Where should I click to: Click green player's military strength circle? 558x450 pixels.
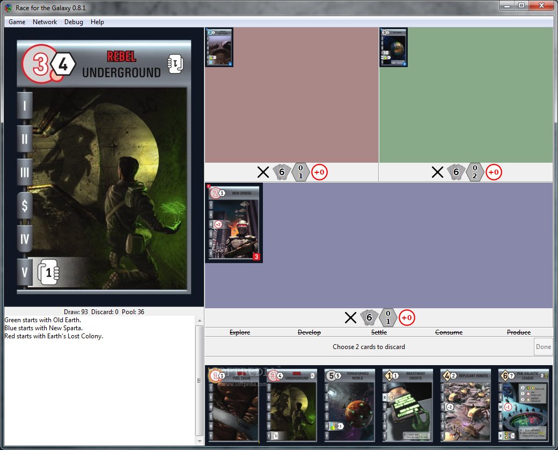click(494, 172)
